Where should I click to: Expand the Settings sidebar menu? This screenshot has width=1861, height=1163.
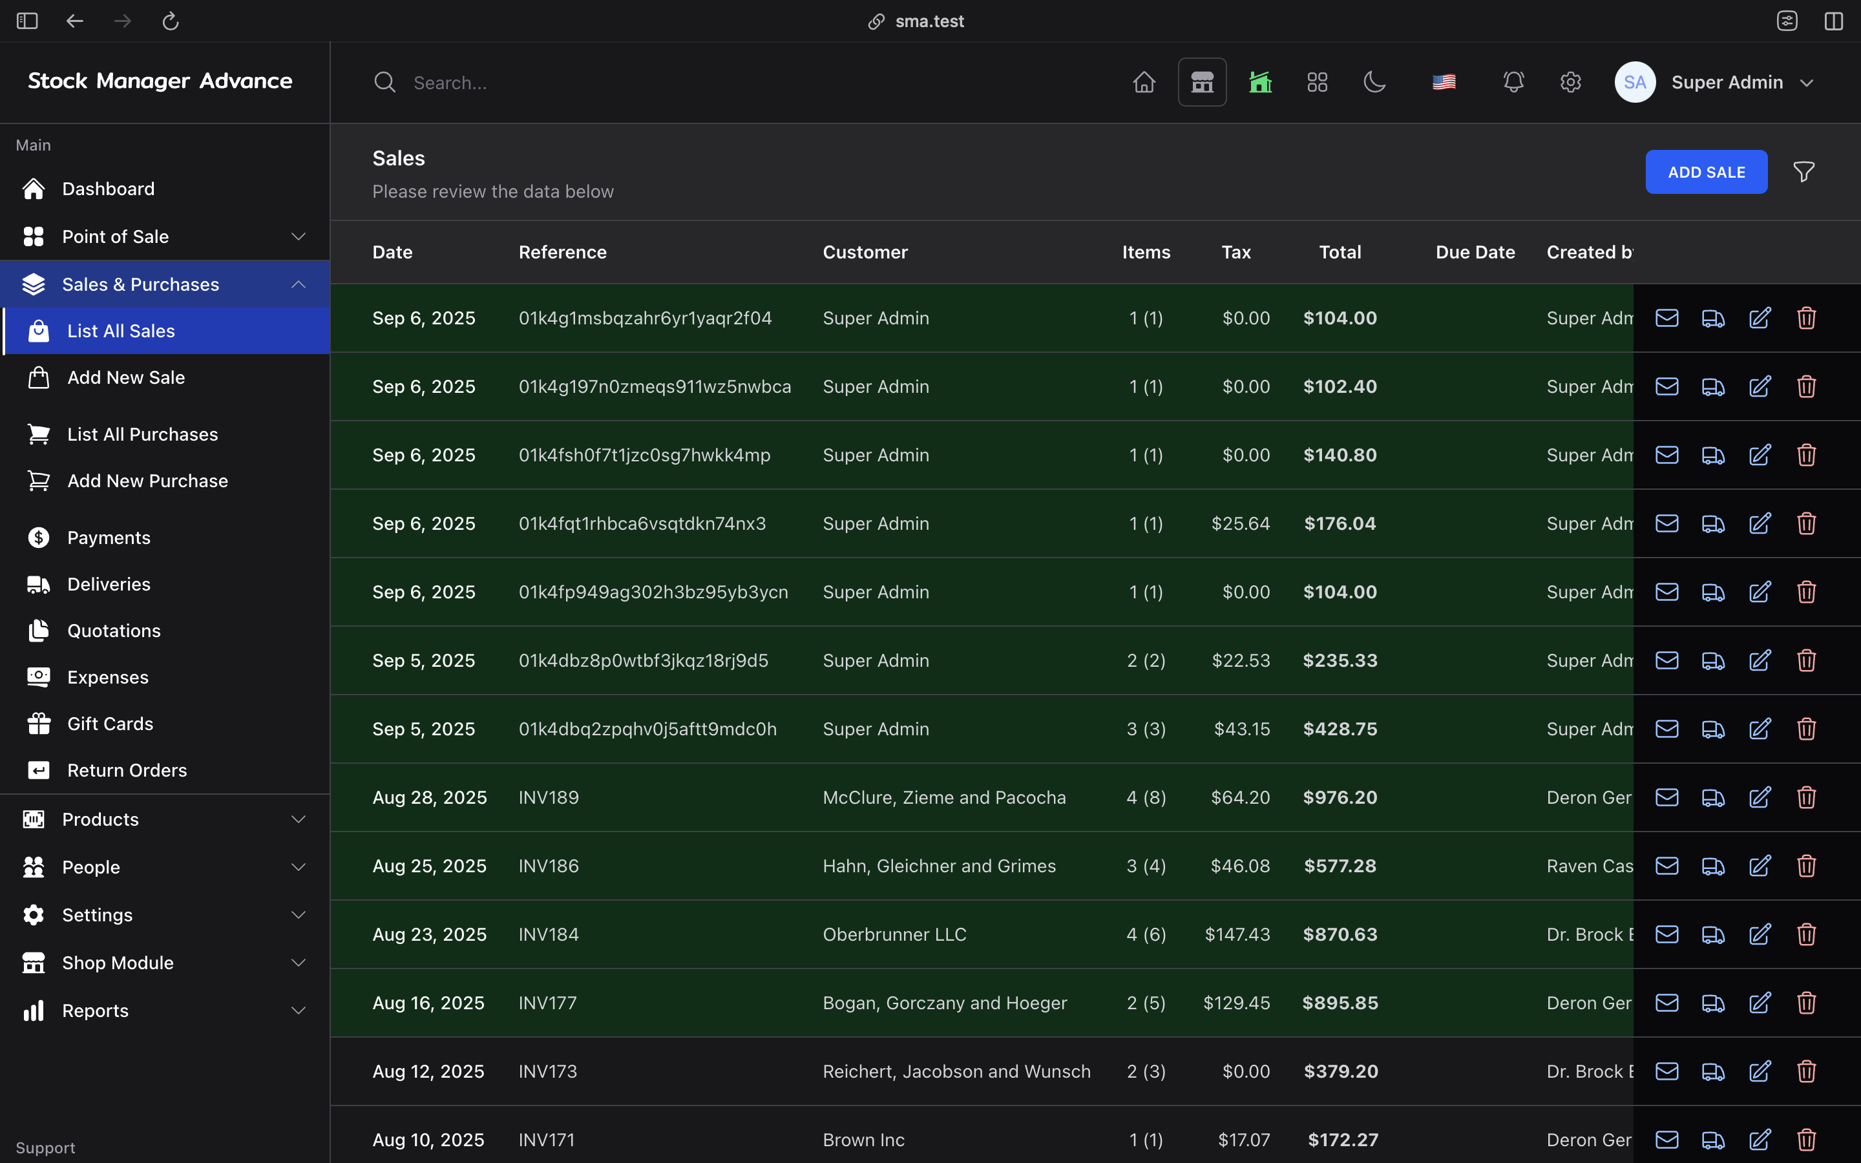click(x=165, y=914)
